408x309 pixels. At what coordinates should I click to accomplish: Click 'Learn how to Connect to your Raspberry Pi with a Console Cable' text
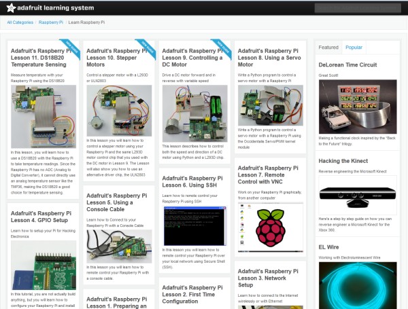[x=115, y=223]
